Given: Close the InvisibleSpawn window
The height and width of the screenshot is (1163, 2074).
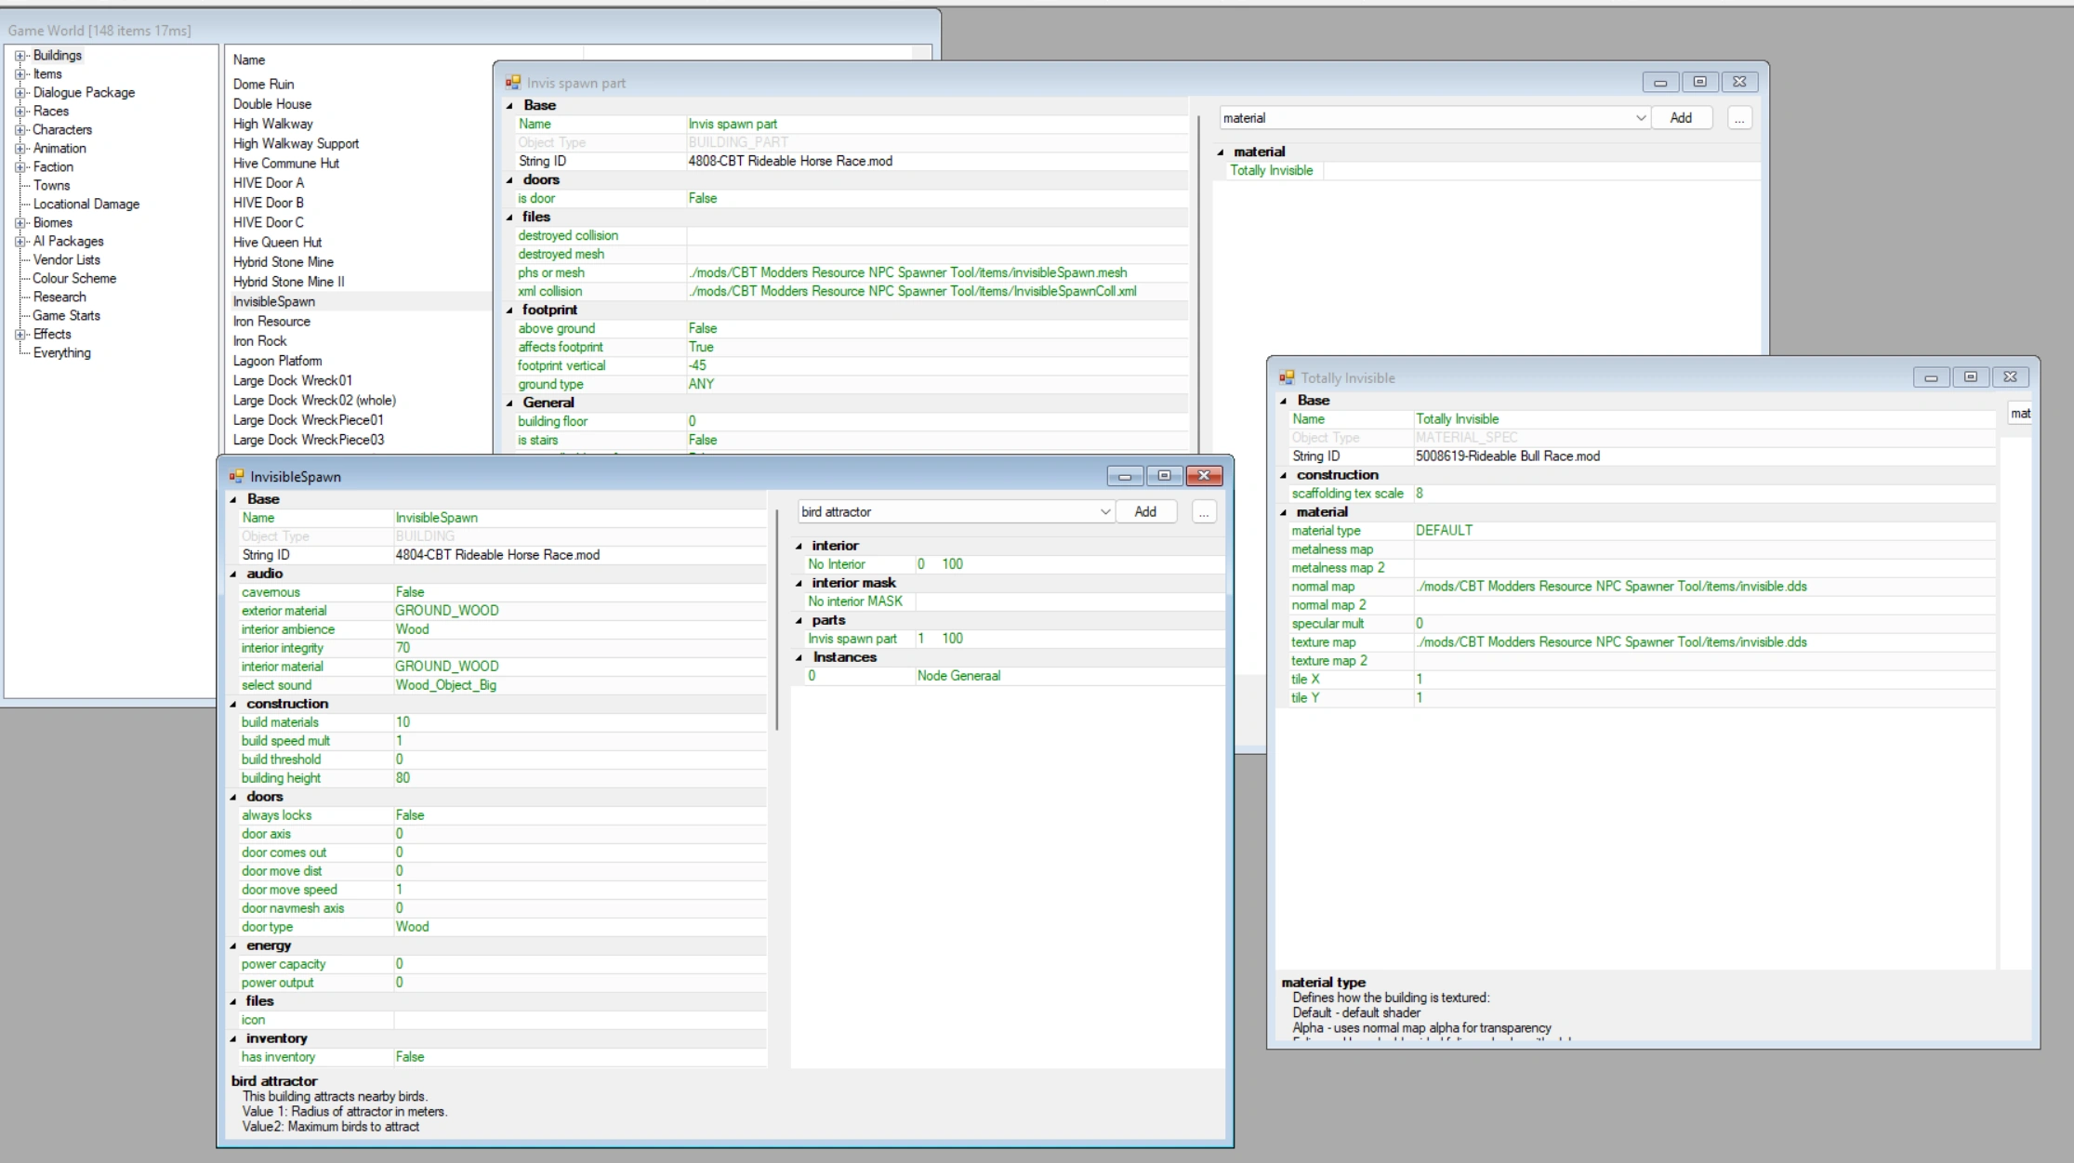Looking at the screenshot, I should pos(1204,476).
